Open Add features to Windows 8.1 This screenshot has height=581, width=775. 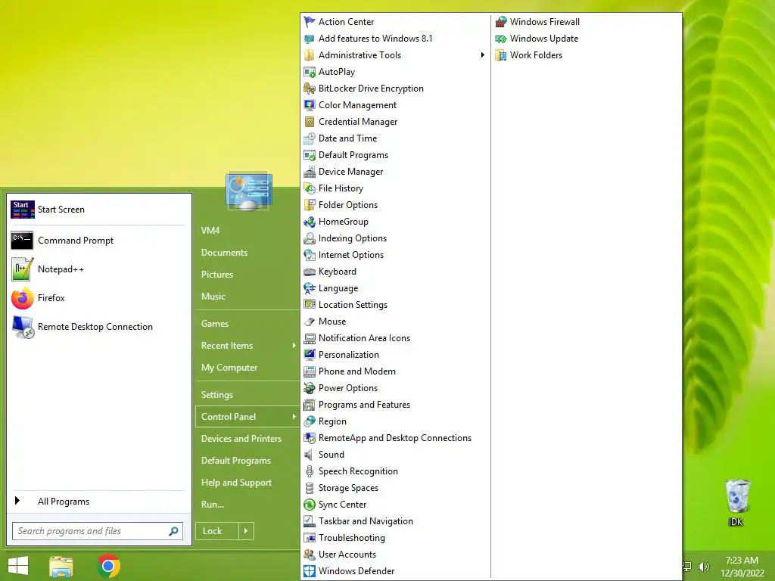(375, 39)
